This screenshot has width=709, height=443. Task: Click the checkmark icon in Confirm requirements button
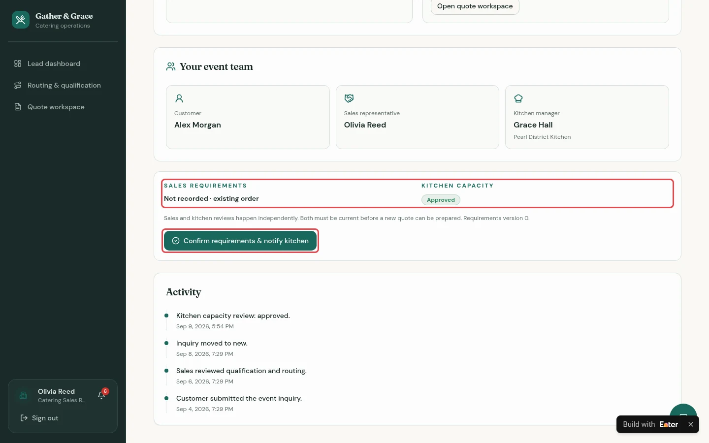(x=176, y=241)
